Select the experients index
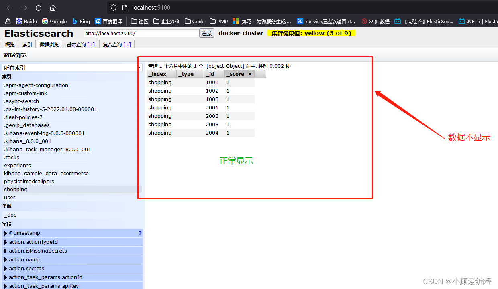 coord(72,165)
